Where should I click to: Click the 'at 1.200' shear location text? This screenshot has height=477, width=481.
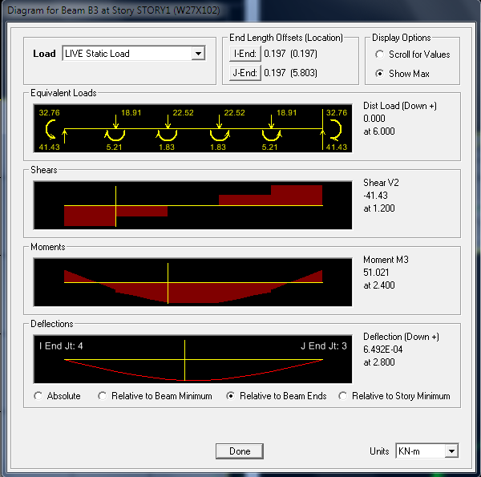(379, 208)
